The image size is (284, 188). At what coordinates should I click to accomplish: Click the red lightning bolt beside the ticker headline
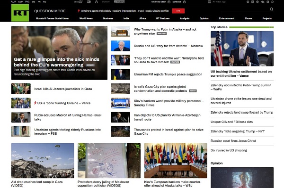(79, 11)
